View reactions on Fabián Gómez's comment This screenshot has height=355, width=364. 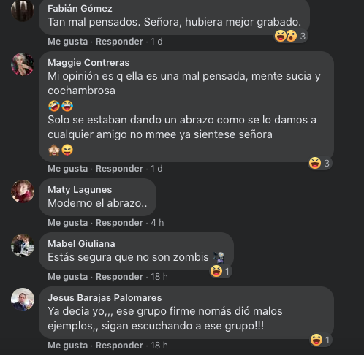290,36
